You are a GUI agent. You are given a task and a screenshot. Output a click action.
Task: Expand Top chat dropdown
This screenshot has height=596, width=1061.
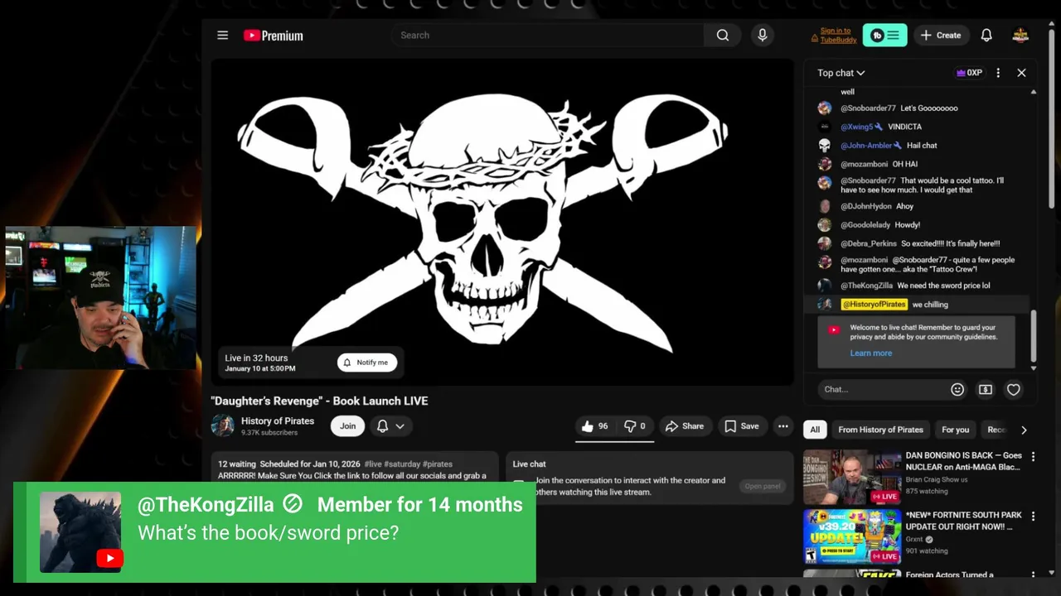[x=841, y=73]
